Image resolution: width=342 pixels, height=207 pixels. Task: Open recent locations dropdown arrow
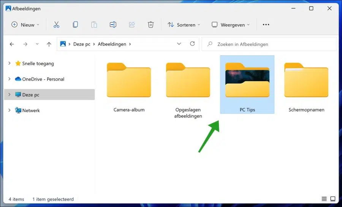click(x=37, y=44)
